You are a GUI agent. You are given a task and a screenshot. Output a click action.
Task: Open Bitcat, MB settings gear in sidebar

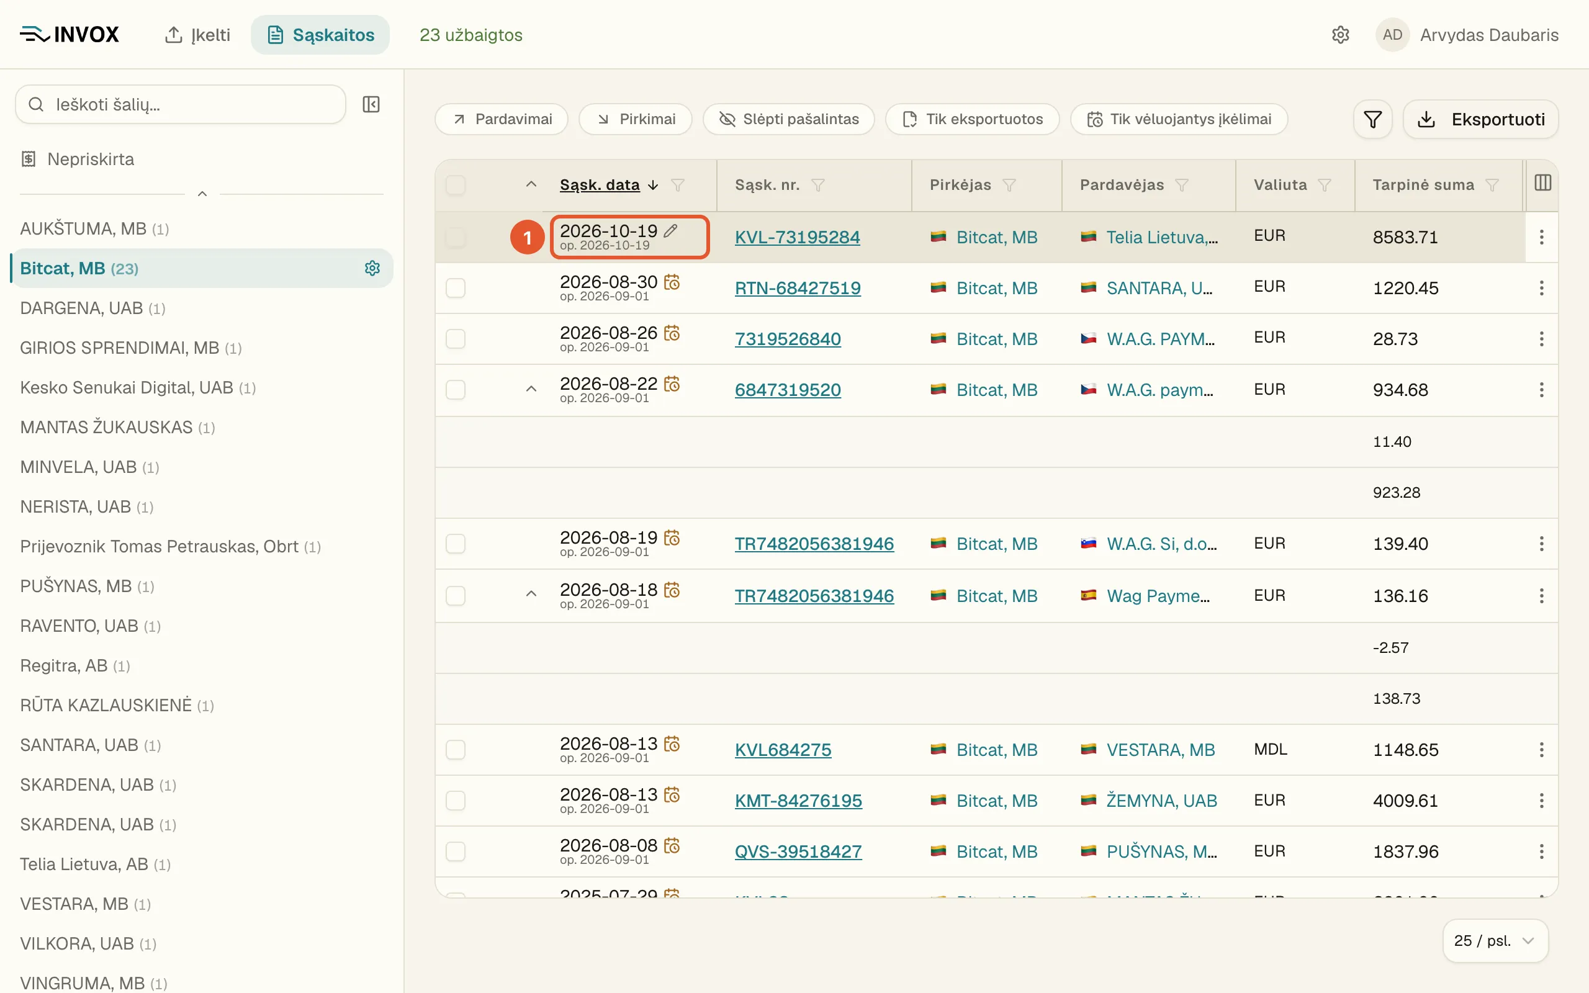pos(372,268)
